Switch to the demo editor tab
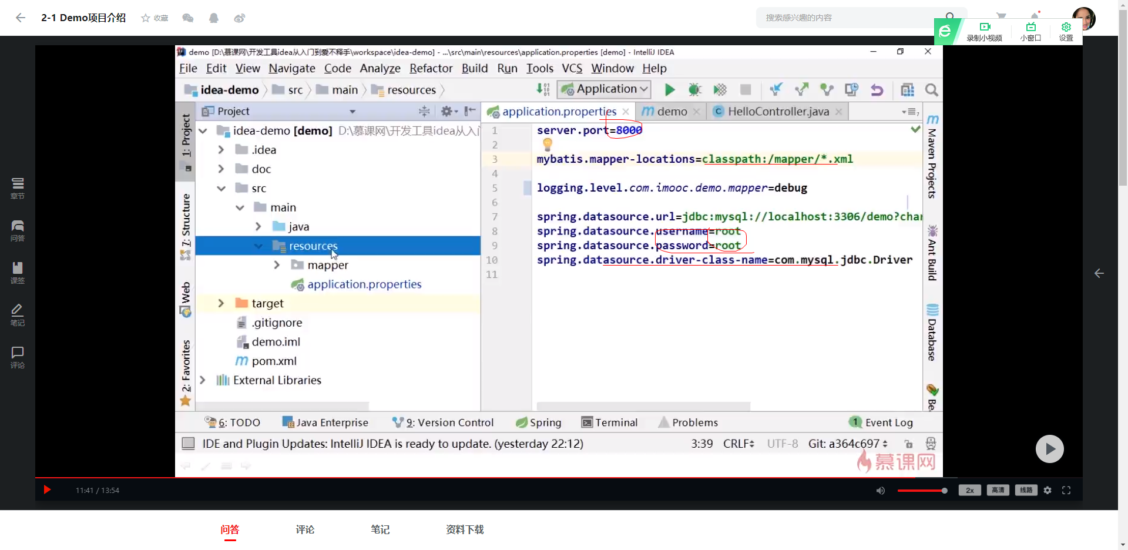Viewport: 1128px width, 550px height. [672, 112]
